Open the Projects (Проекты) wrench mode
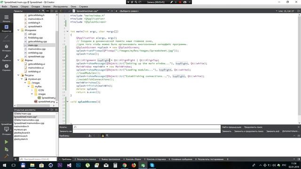 click(x=6, y=58)
